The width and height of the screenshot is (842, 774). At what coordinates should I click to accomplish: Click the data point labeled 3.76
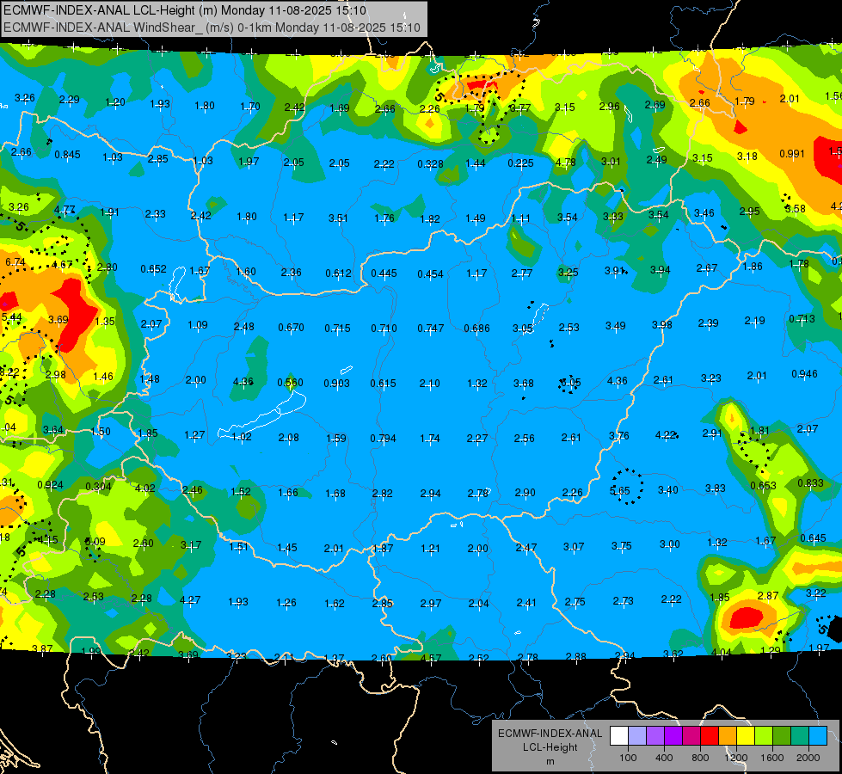[618, 436]
